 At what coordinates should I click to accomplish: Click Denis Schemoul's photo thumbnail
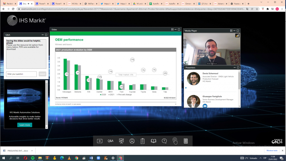tap(194, 79)
